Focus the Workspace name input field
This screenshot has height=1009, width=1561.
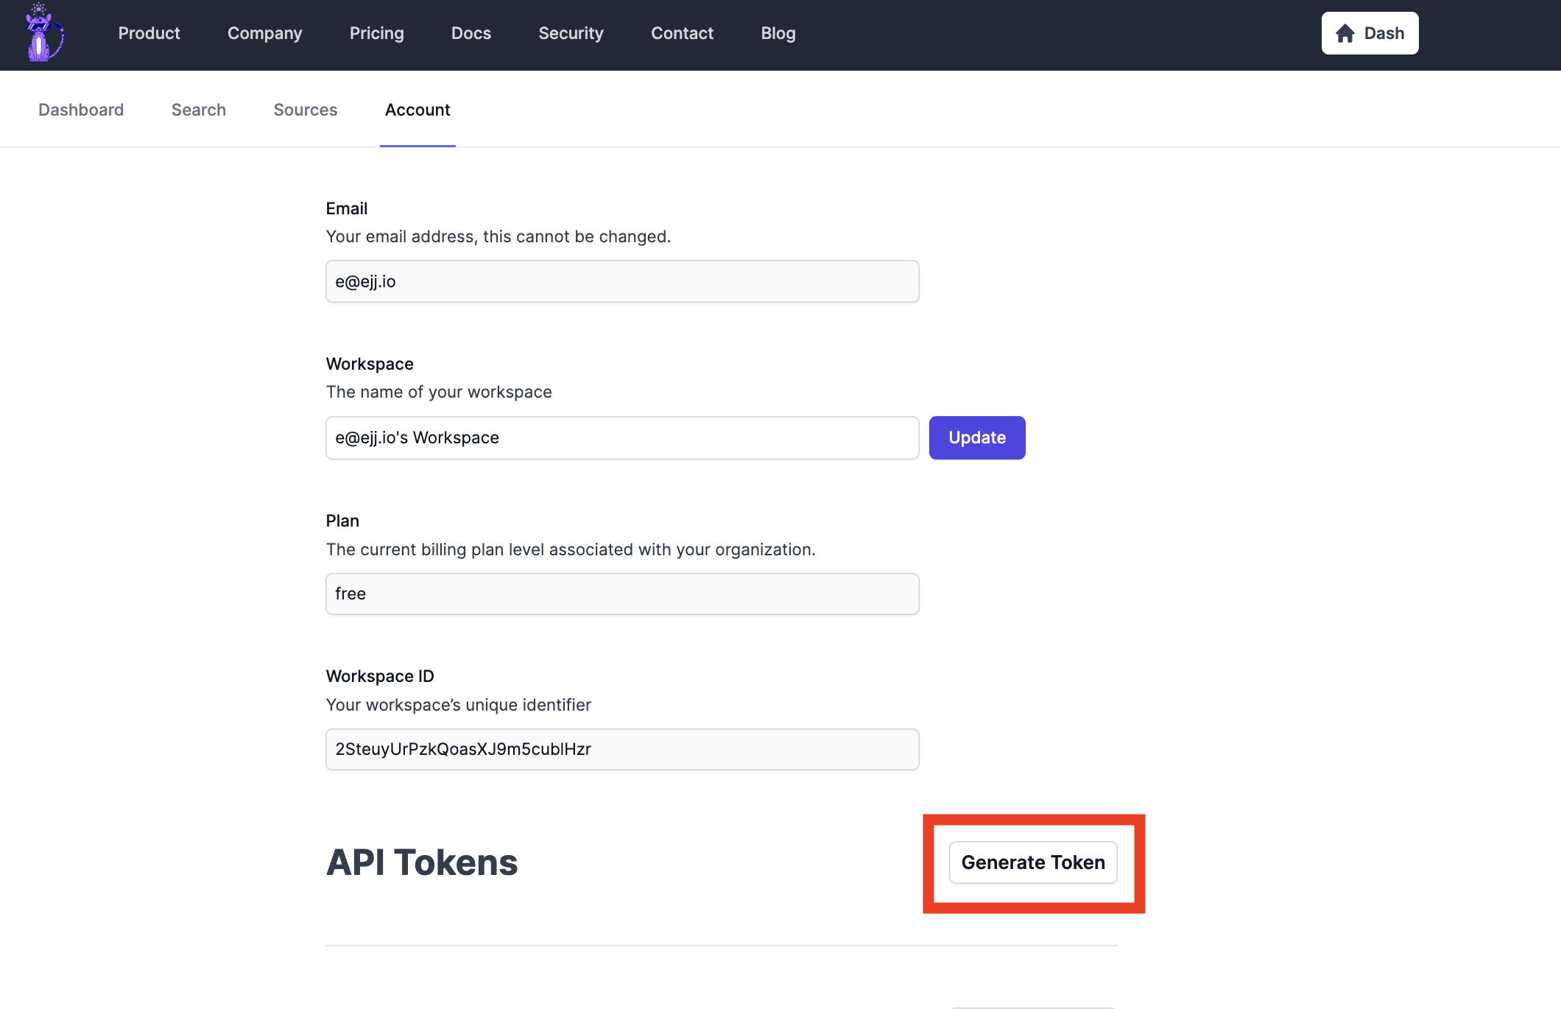tap(622, 437)
